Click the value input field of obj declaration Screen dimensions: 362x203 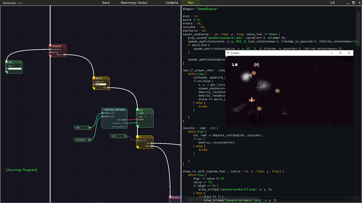pos(15,69)
